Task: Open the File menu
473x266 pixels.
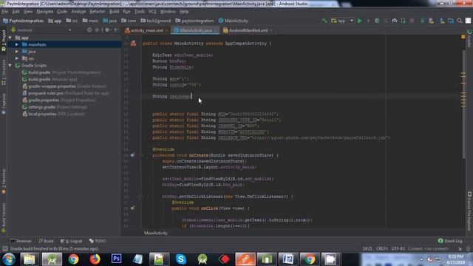Action: 5,12
